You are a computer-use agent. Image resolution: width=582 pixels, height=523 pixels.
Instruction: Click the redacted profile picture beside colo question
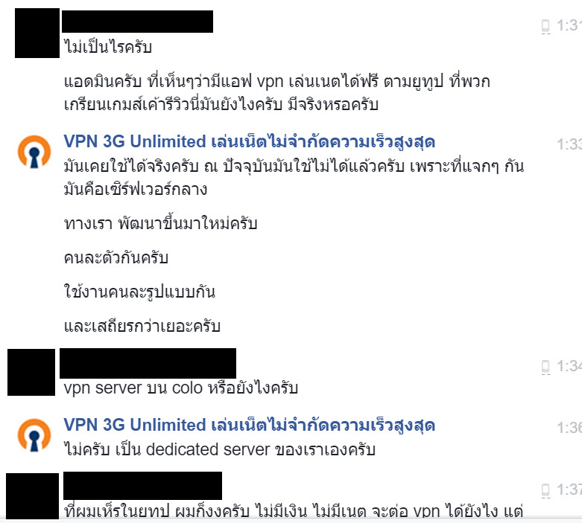(x=31, y=372)
